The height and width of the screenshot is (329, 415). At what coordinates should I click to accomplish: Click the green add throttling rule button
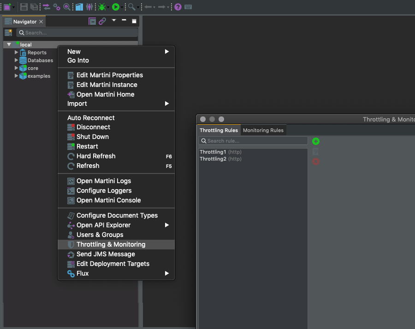coord(316,141)
